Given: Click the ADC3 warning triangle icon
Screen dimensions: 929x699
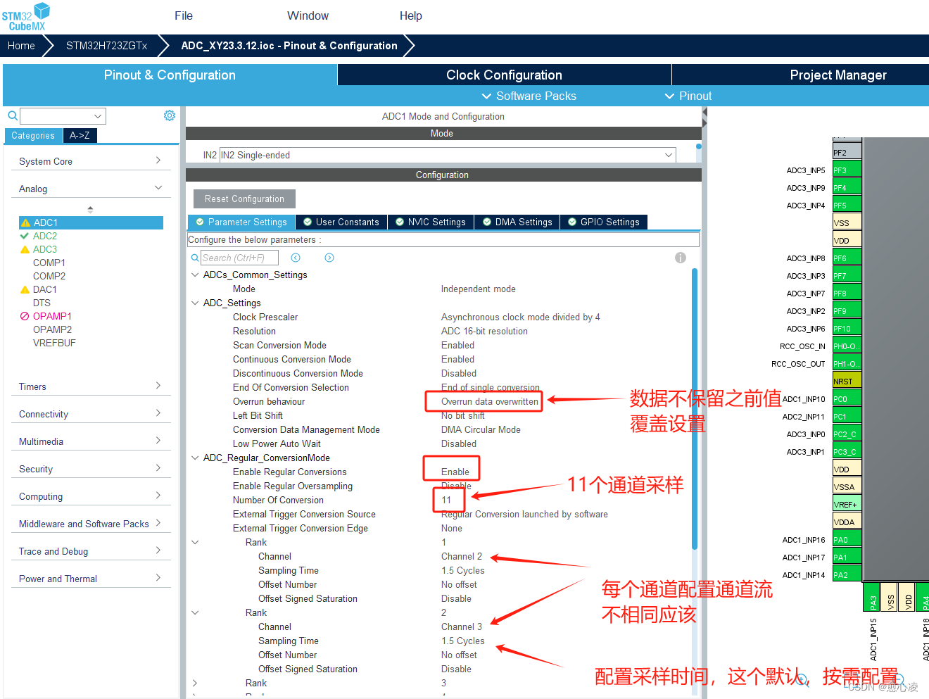Looking at the screenshot, I should [x=25, y=249].
